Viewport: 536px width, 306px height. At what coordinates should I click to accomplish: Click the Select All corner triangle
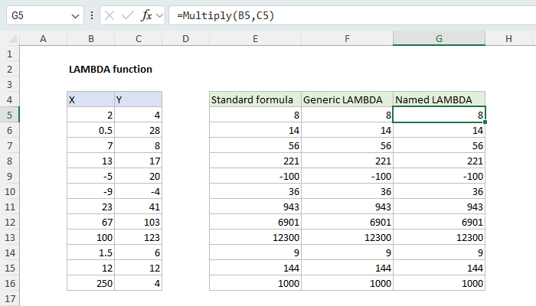11,38
